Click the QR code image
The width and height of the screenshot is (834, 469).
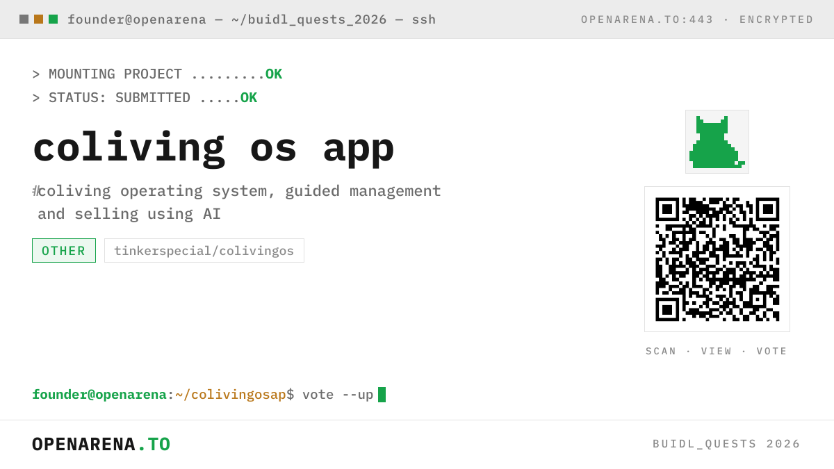717,259
